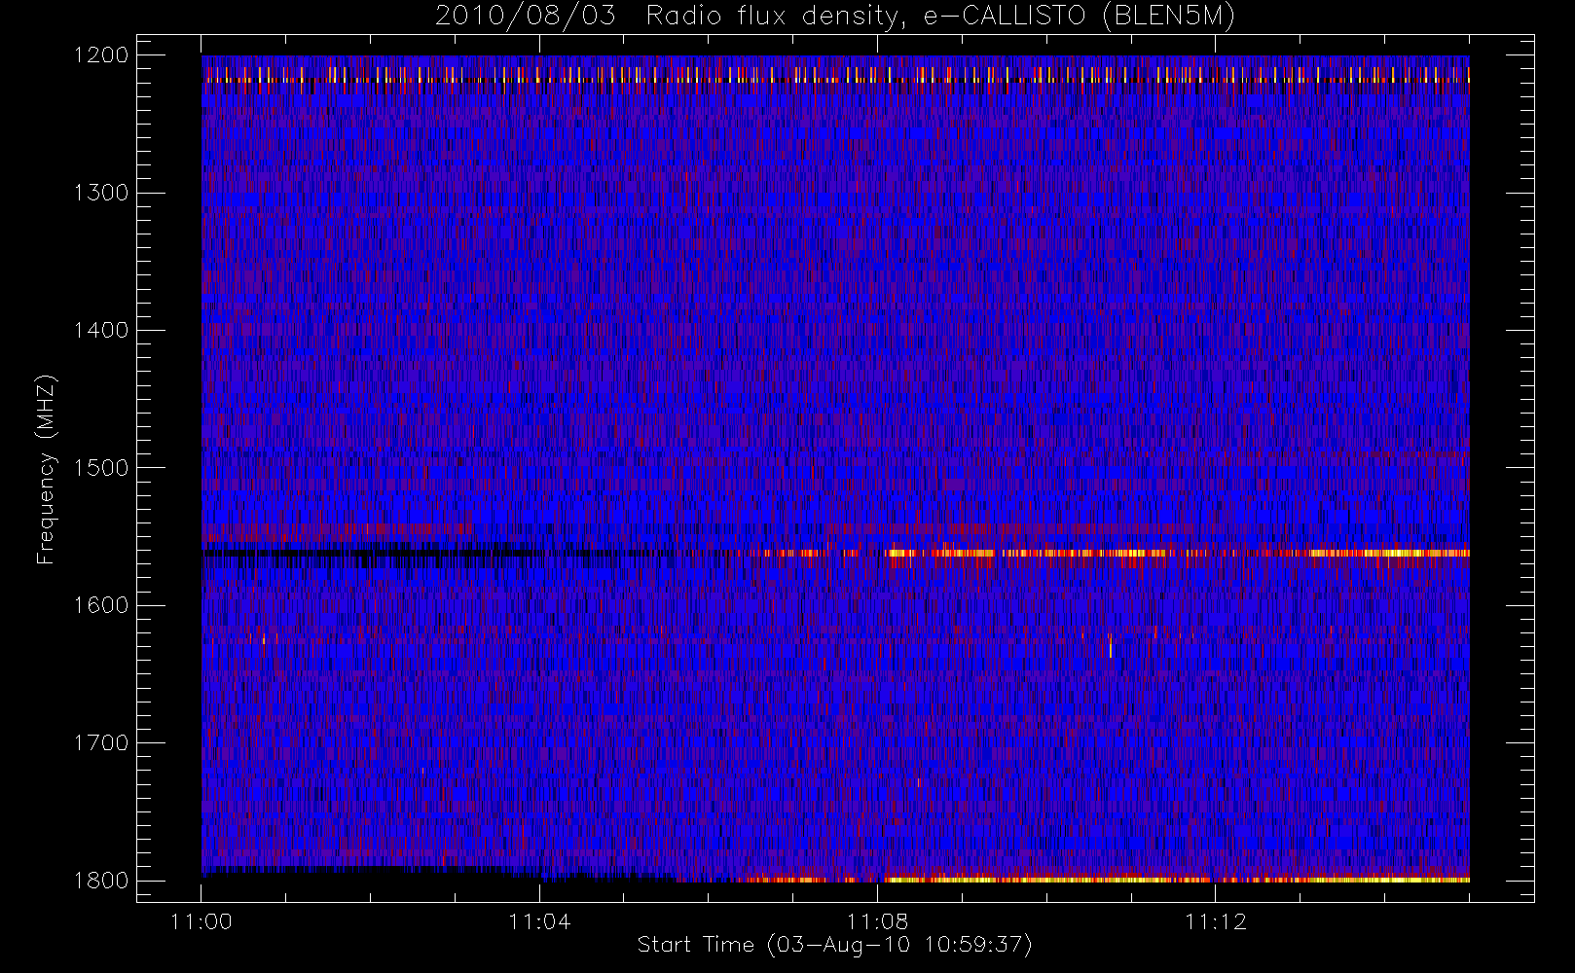The image size is (1575, 973).
Task: Click the 11:08 time tick label
Action: point(877,921)
